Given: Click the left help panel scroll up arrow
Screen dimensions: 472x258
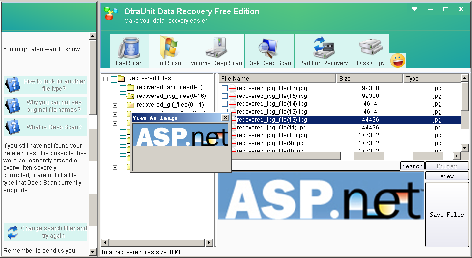Looking at the screenshot, I should (93, 36).
